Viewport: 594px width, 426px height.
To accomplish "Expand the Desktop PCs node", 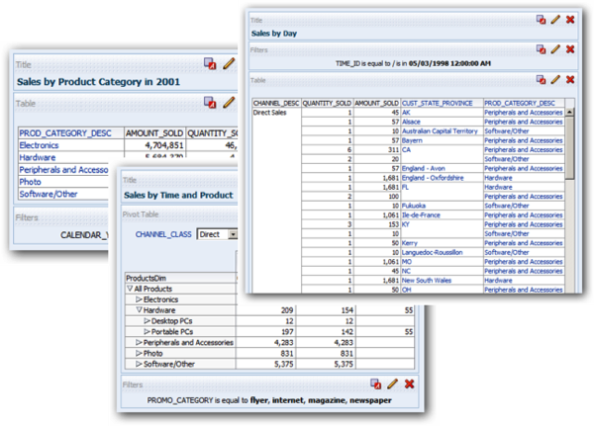I will (147, 321).
